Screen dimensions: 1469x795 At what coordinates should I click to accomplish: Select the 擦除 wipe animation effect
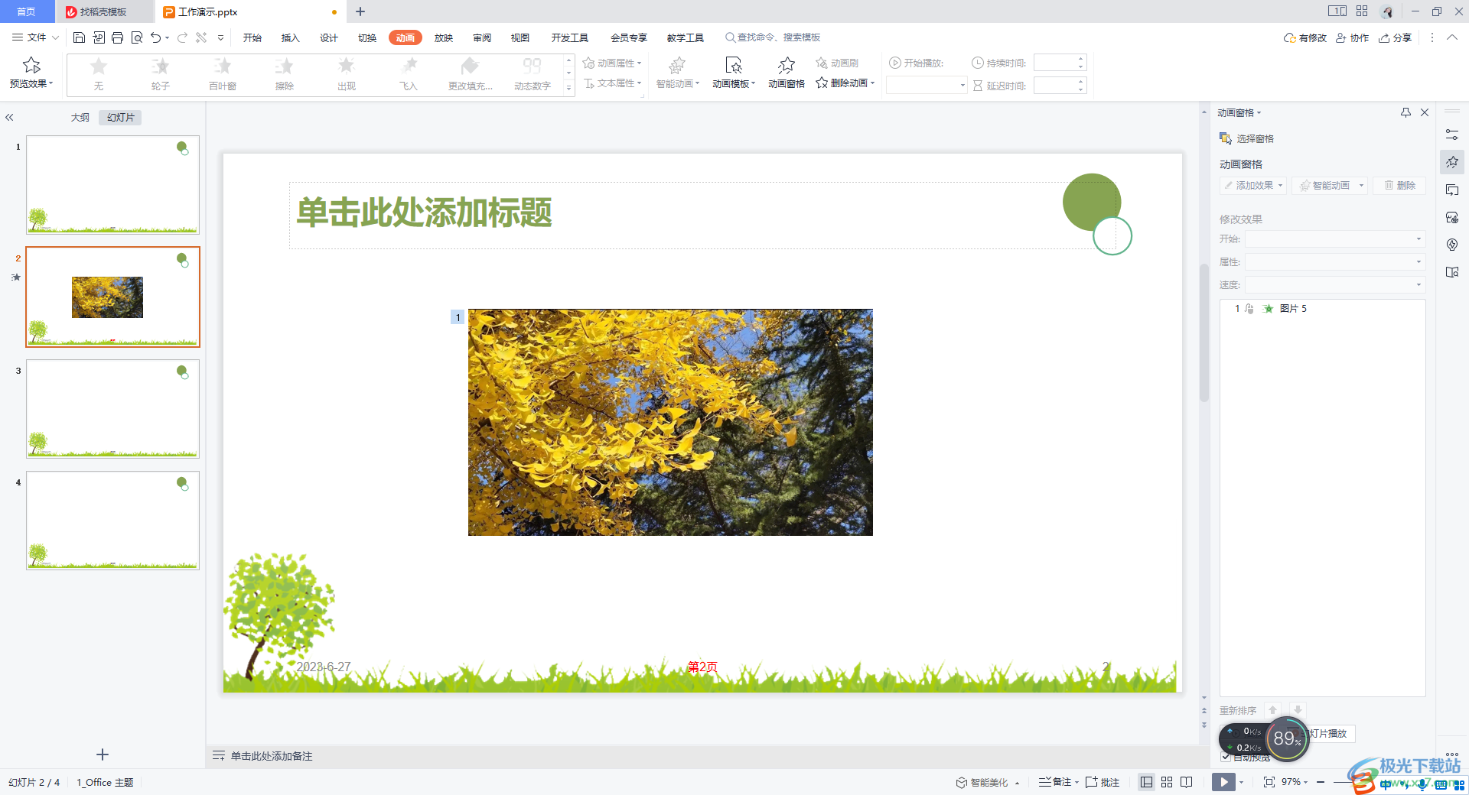tap(285, 74)
